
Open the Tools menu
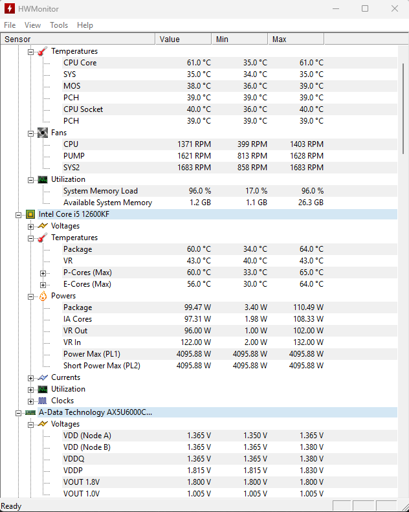pyautogui.click(x=59, y=25)
